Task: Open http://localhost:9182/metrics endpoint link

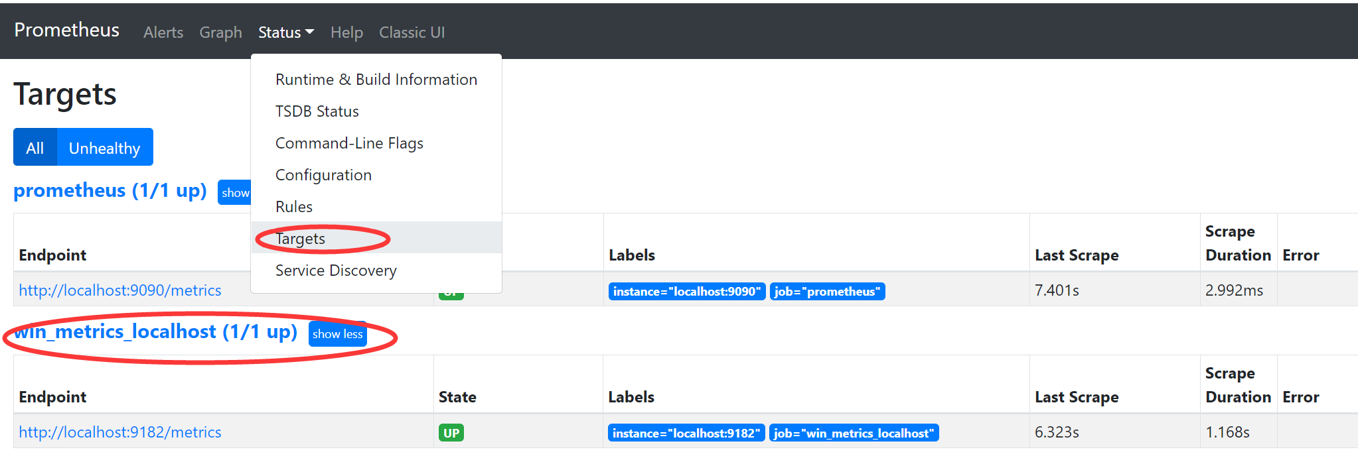Action: tap(120, 432)
